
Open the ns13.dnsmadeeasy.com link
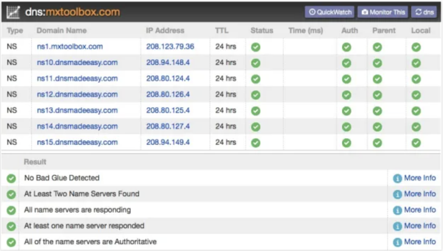pyautogui.click(x=77, y=110)
